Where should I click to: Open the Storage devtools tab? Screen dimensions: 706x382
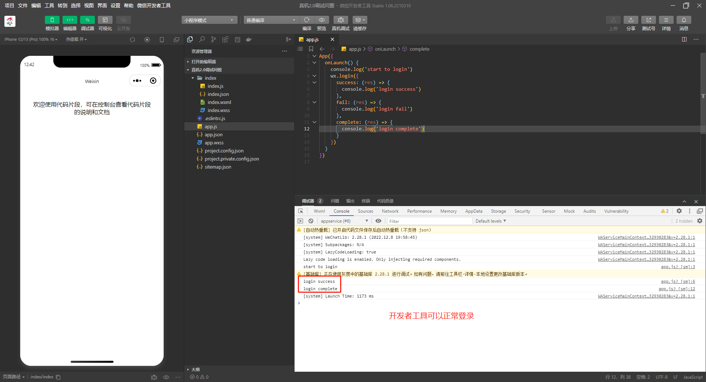click(498, 211)
